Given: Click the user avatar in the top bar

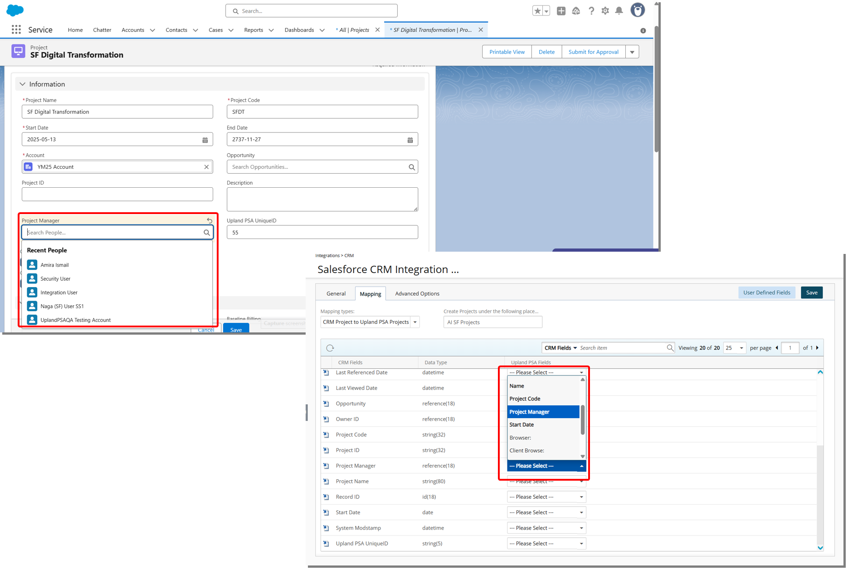Looking at the screenshot, I should click(x=638, y=10).
